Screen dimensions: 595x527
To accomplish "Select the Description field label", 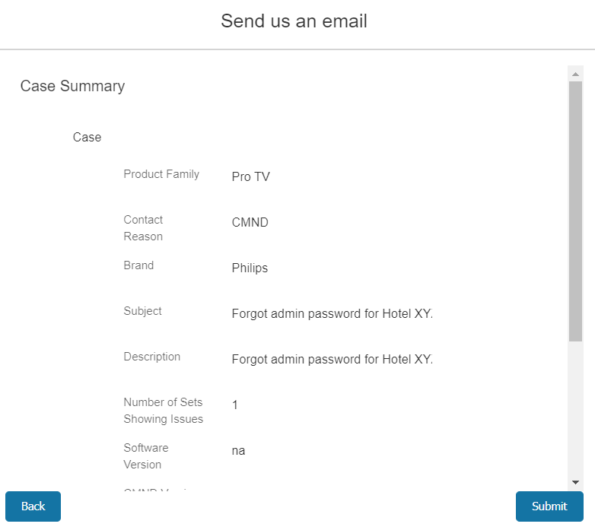I will coord(151,357).
